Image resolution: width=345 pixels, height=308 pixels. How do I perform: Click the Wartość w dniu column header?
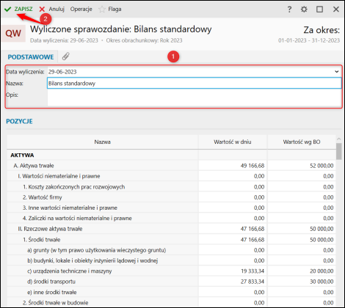(233, 142)
